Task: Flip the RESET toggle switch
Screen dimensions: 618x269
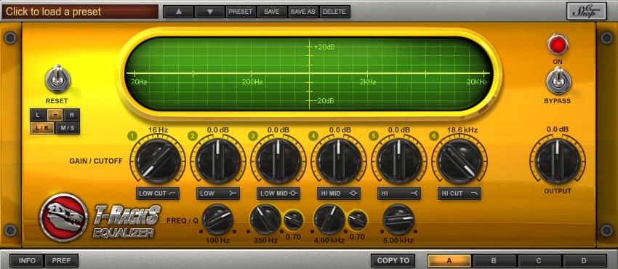Action: tap(57, 79)
